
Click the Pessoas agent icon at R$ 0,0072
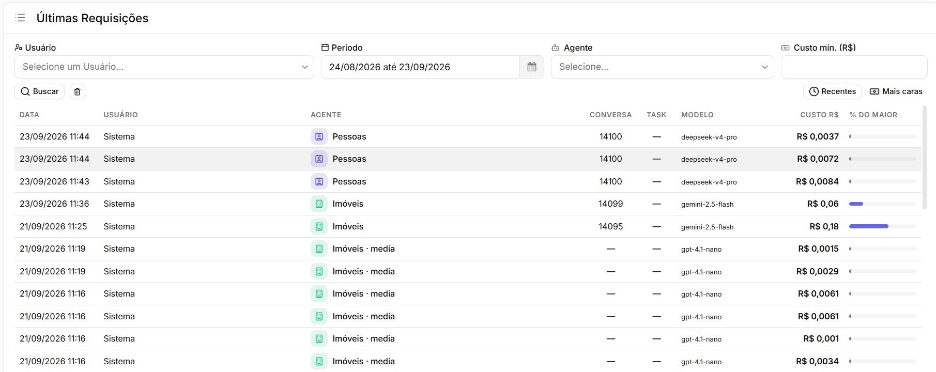click(319, 159)
